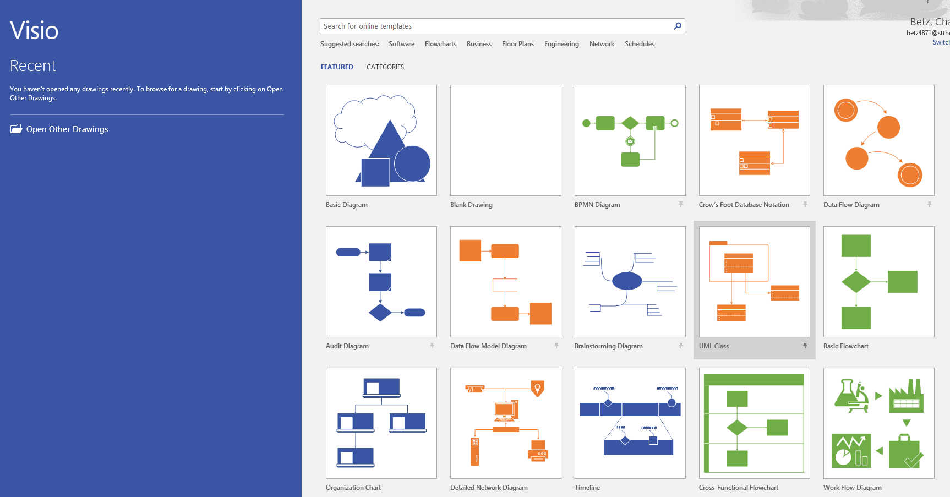Click the Basic Flowchart label text
Image resolution: width=950 pixels, height=497 pixels.
coord(846,346)
